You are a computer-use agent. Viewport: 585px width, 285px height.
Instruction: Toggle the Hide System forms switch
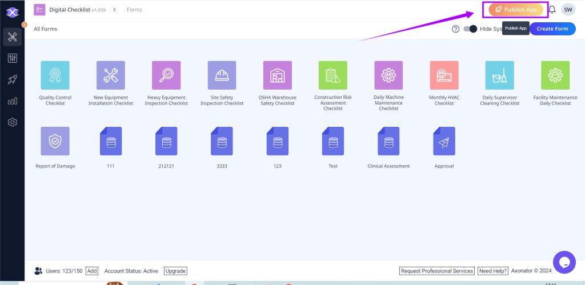point(470,29)
